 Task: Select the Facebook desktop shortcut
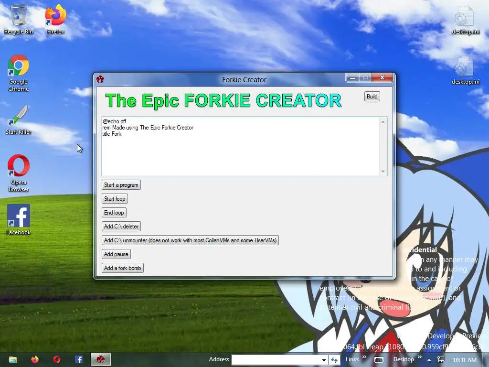point(19,220)
